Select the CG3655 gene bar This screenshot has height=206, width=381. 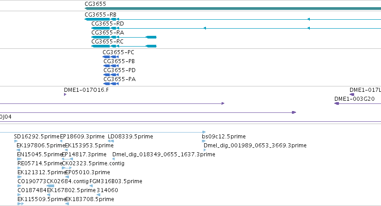coord(233,9)
